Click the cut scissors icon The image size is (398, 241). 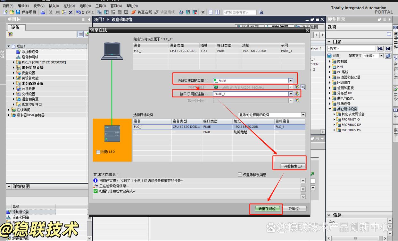click(x=51, y=12)
